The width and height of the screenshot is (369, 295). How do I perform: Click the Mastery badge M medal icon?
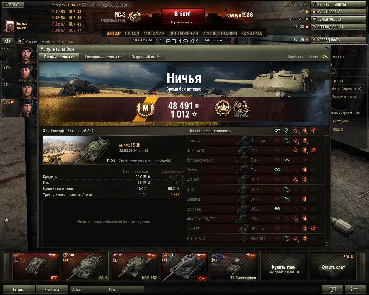[x=146, y=109]
